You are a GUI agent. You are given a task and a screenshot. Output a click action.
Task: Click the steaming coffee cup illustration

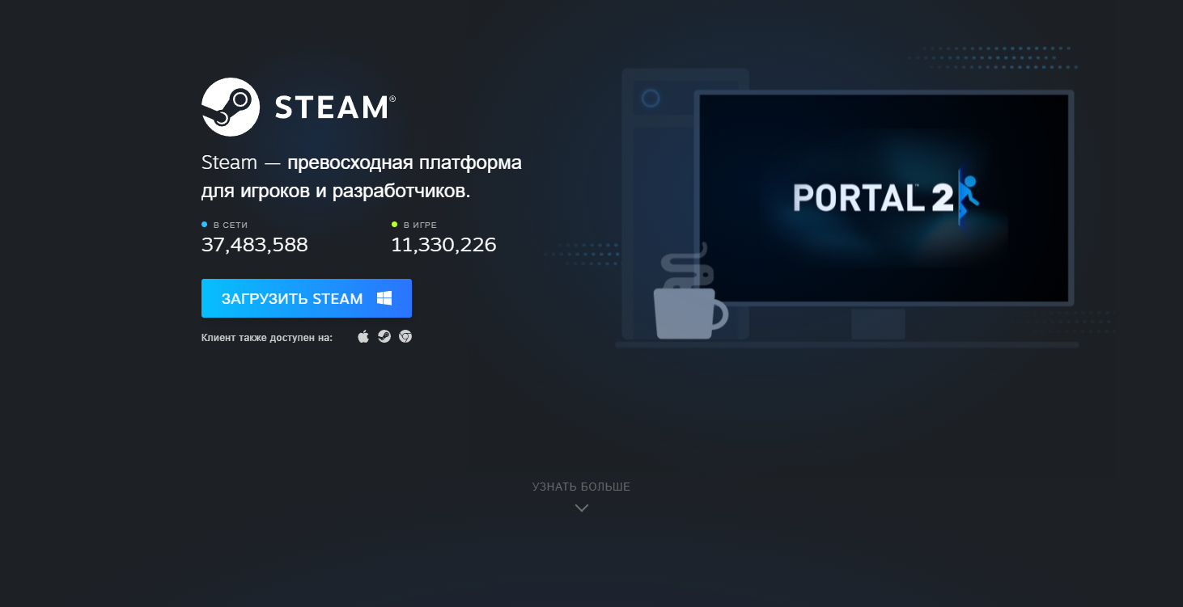(x=689, y=291)
